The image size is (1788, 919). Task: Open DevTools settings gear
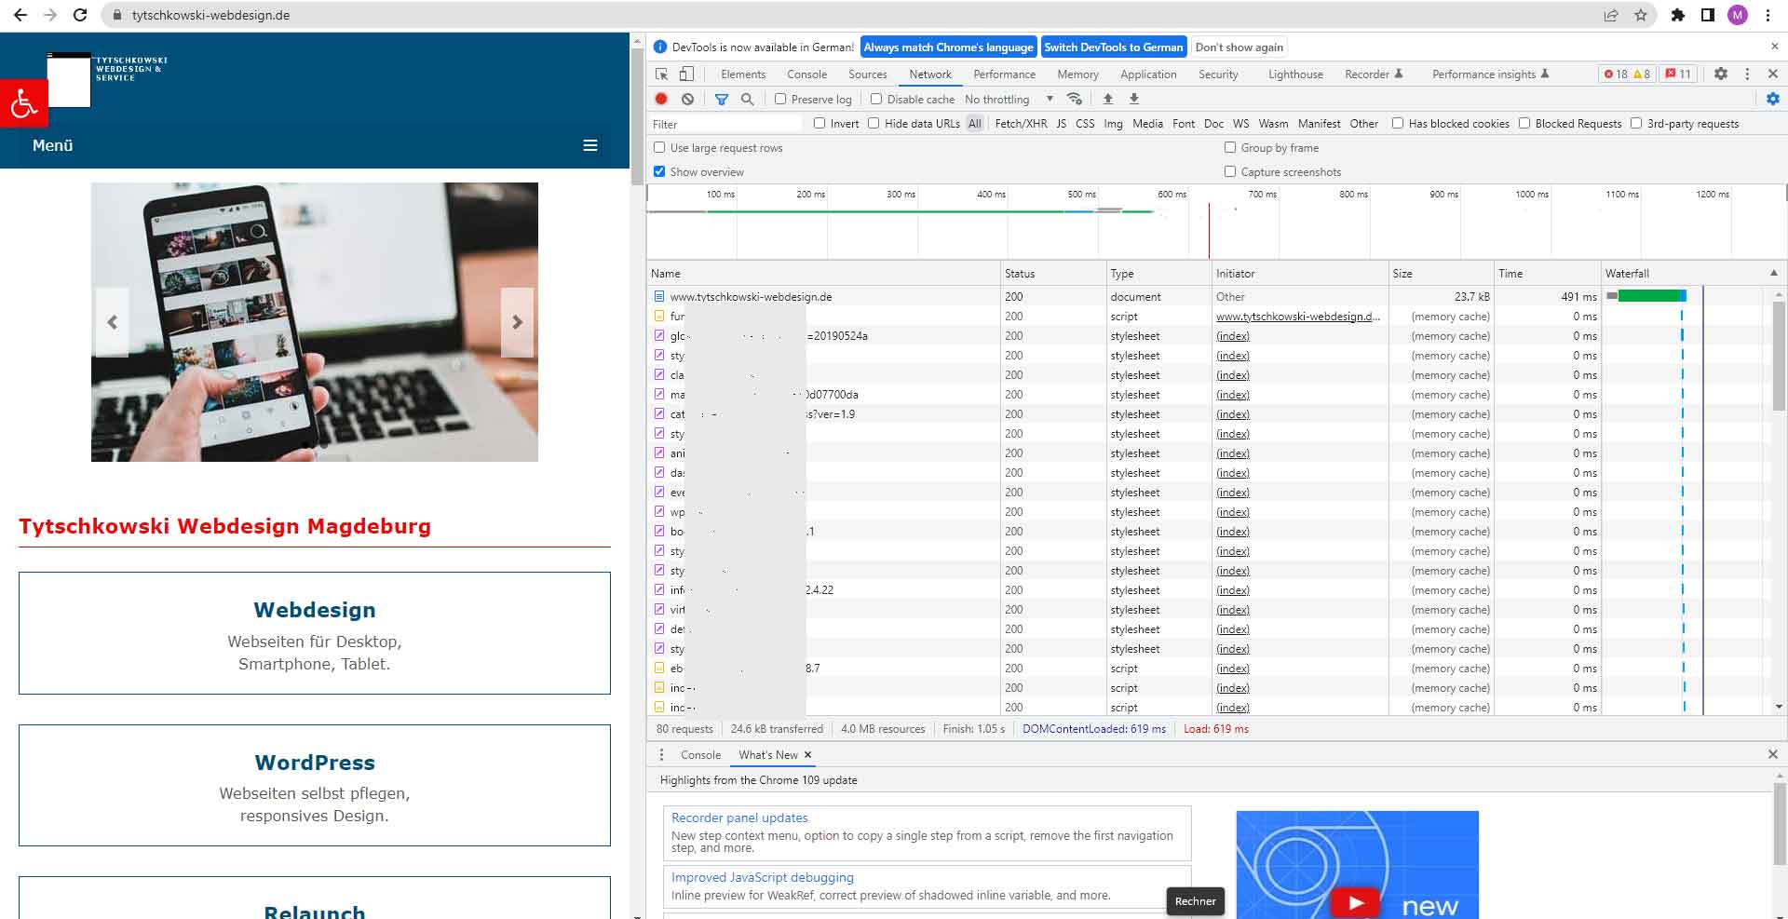pos(1721,74)
